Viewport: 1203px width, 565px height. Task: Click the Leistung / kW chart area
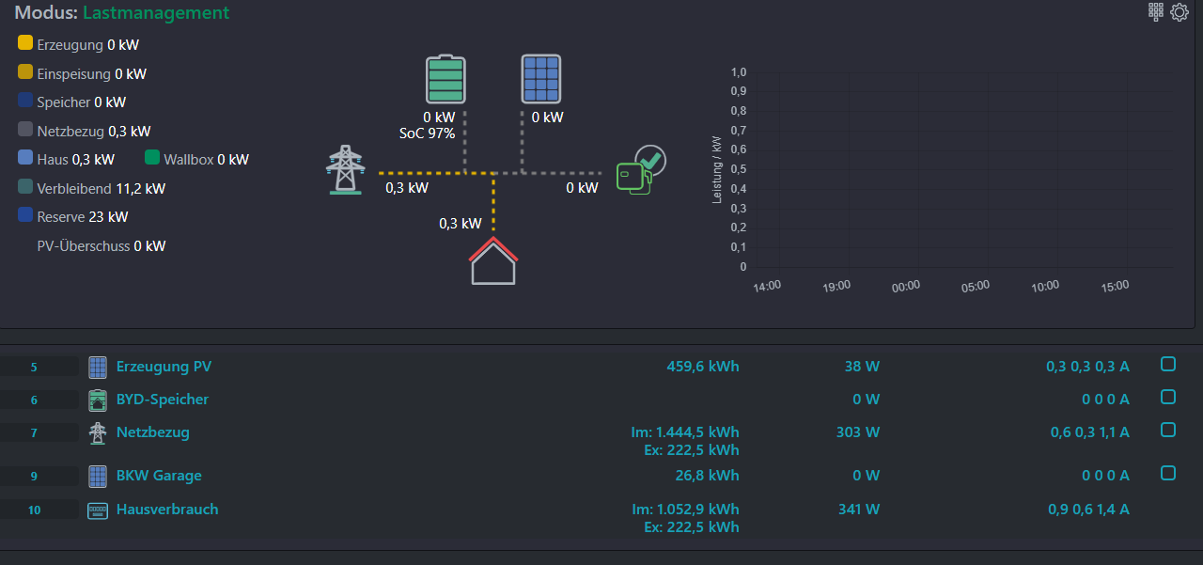964,170
